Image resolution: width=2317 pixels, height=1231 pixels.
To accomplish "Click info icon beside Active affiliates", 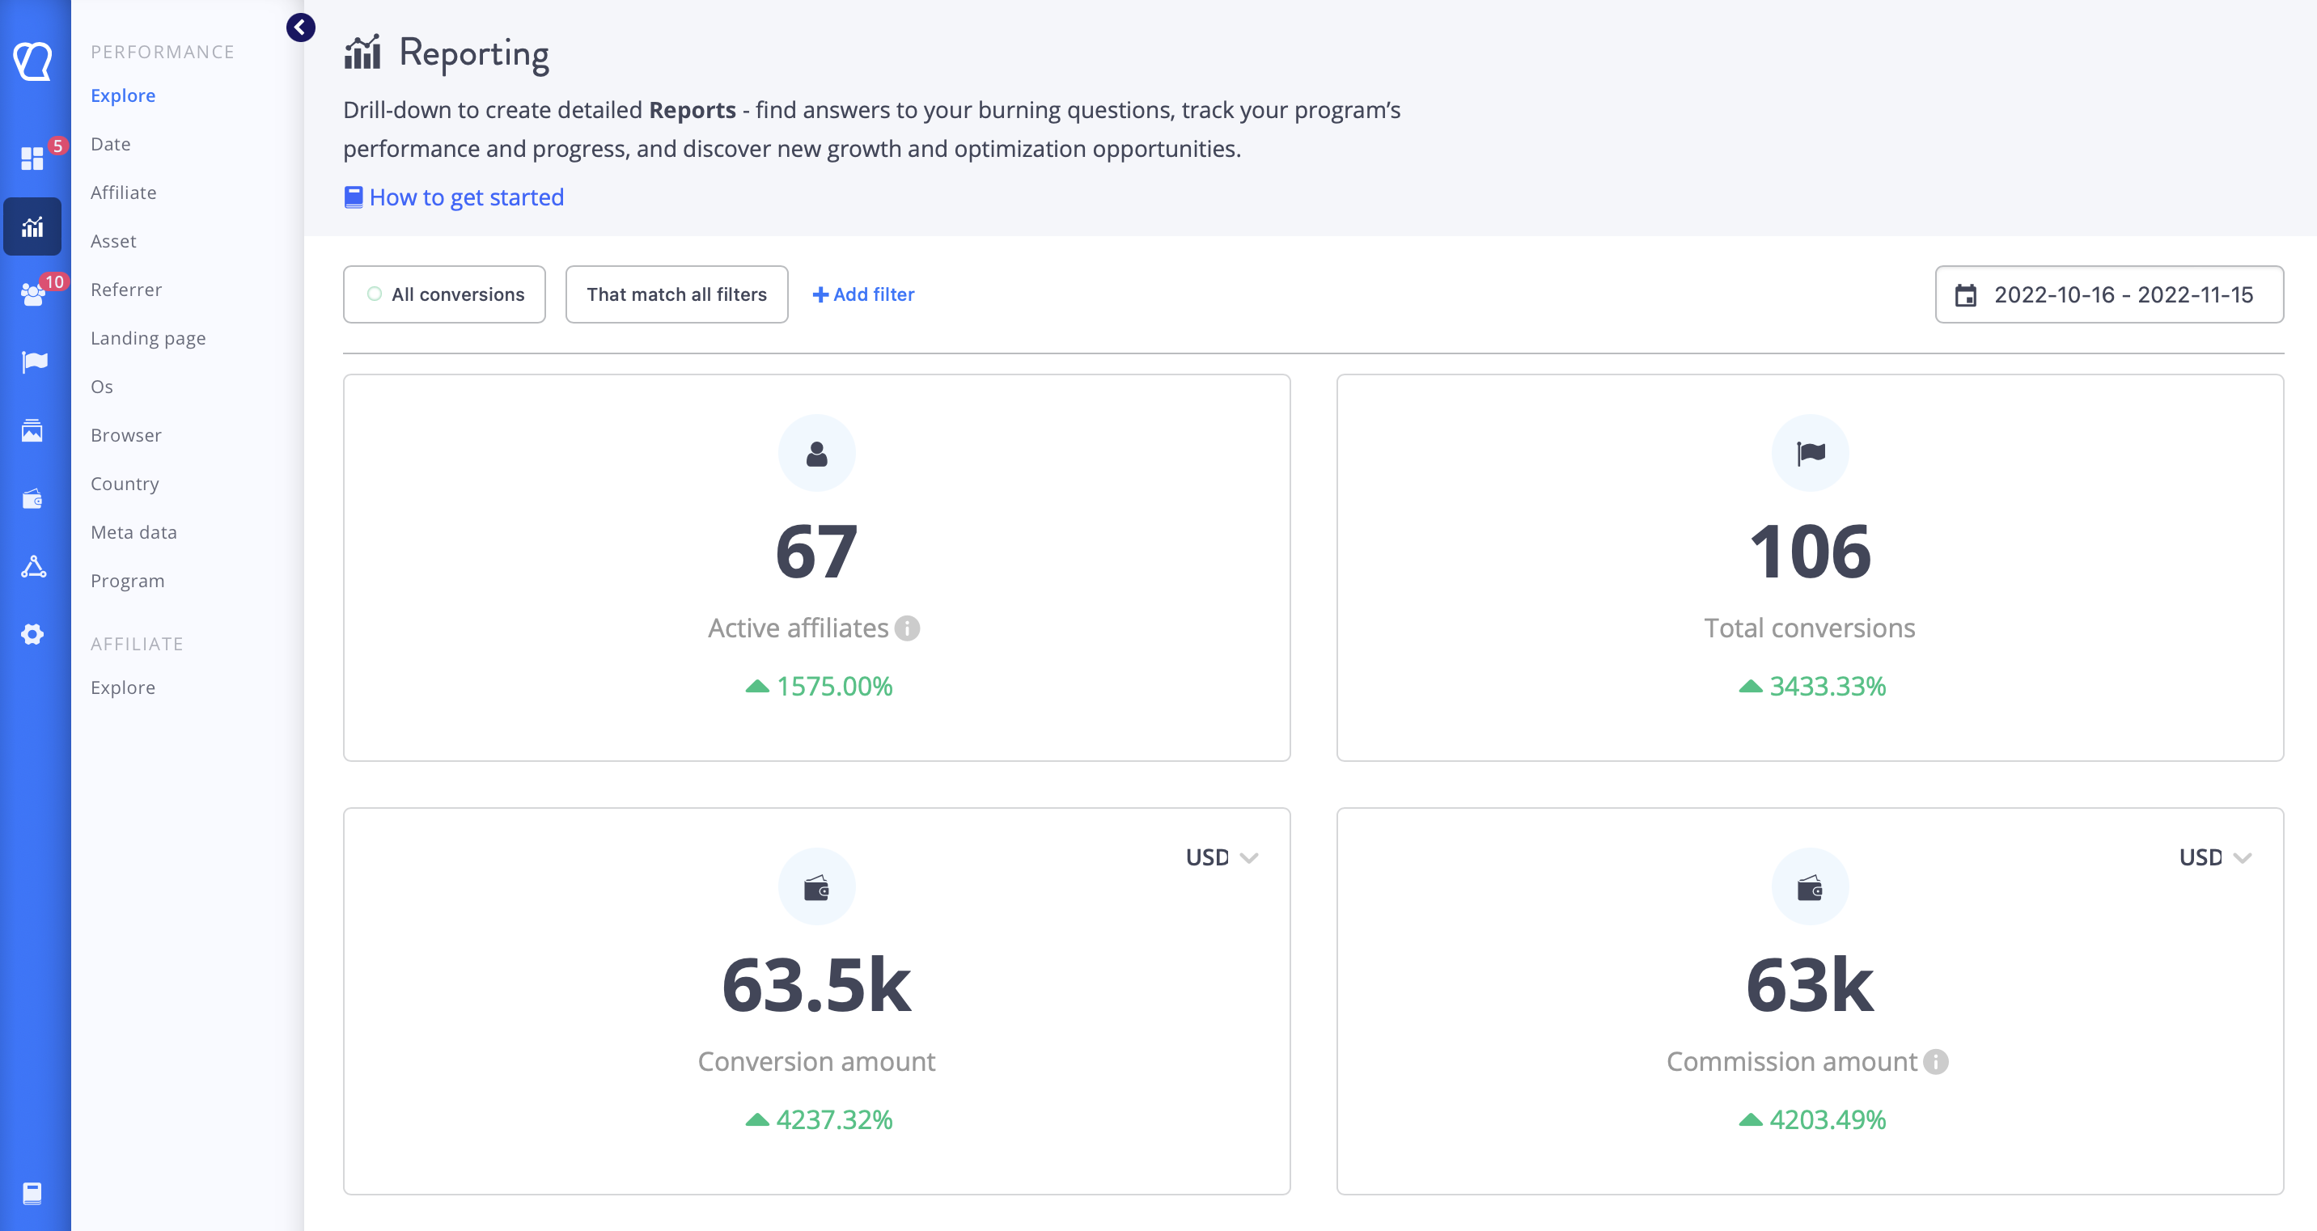I will [908, 628].
